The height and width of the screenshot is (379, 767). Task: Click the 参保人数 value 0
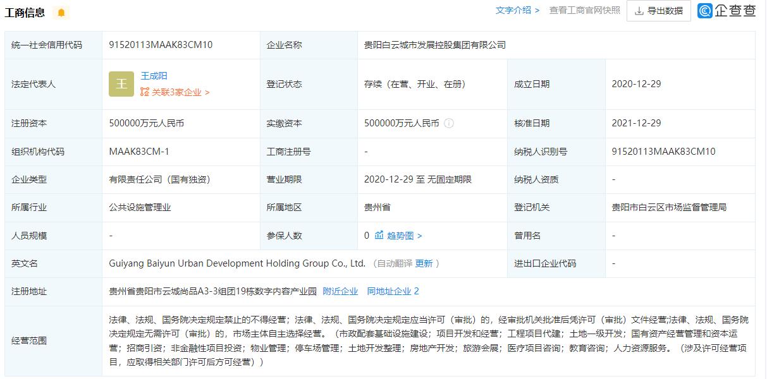[x=367, y=235]
